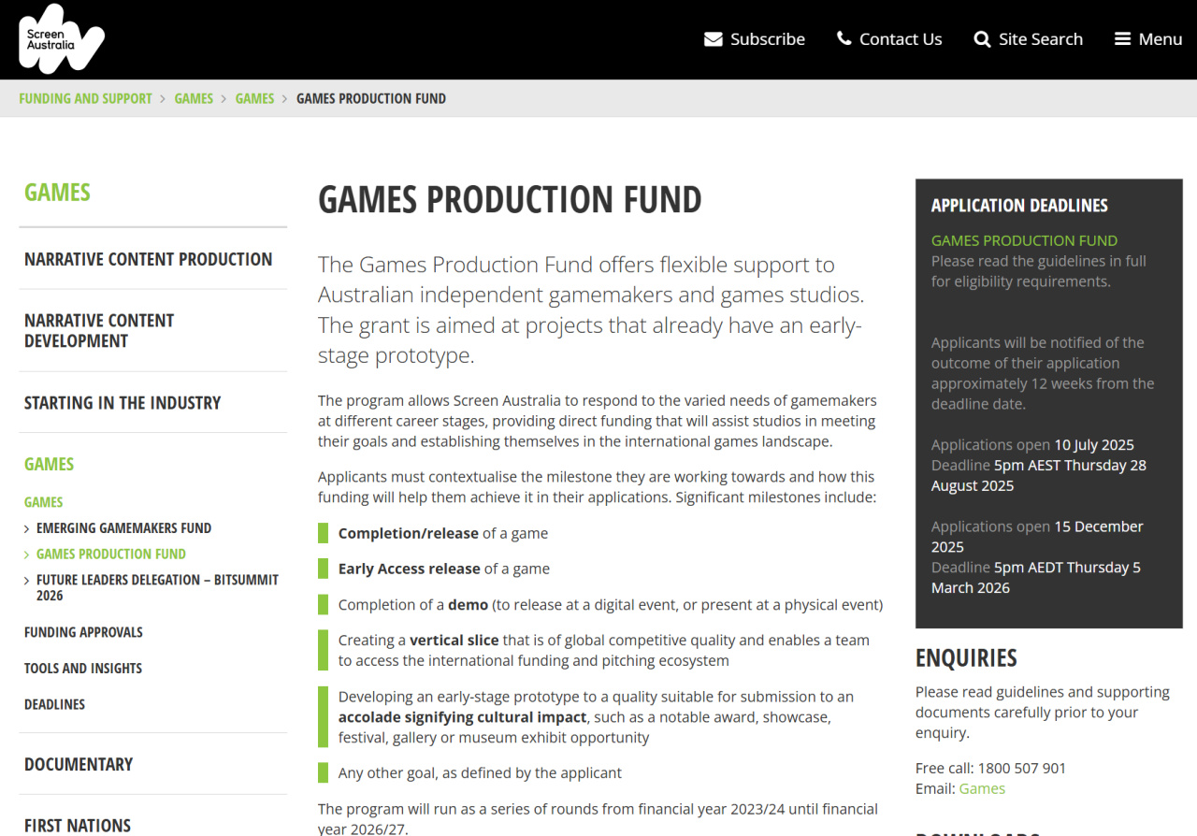
Task: Open Narrative Content Production section
Action: point(149,259)
